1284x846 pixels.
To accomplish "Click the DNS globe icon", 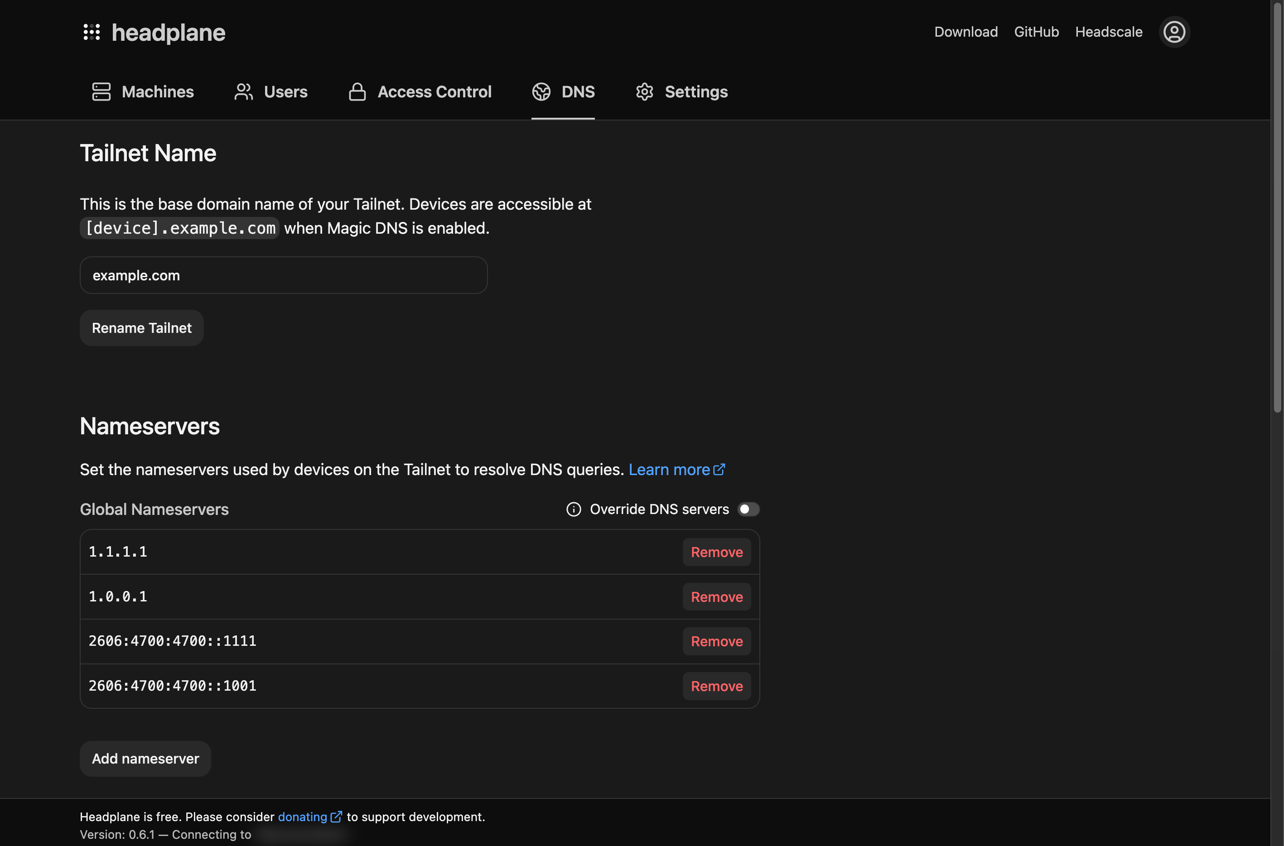I will [541, 92].
